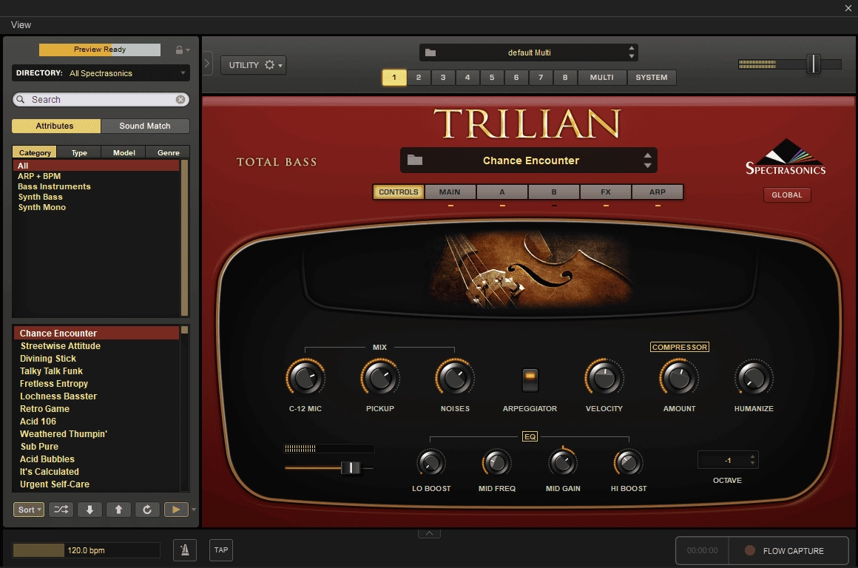
Task: Select part 5 button
Action: 491,78
